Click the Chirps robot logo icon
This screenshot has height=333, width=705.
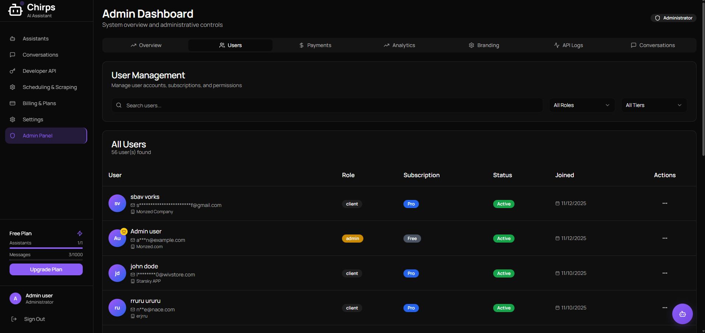(x=15, y=10)
